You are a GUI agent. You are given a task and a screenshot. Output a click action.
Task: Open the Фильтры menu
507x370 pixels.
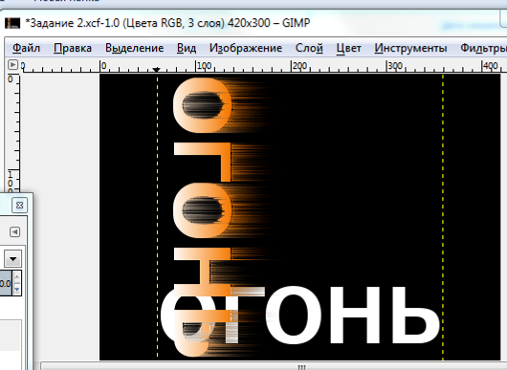click(x=483, y=48)
